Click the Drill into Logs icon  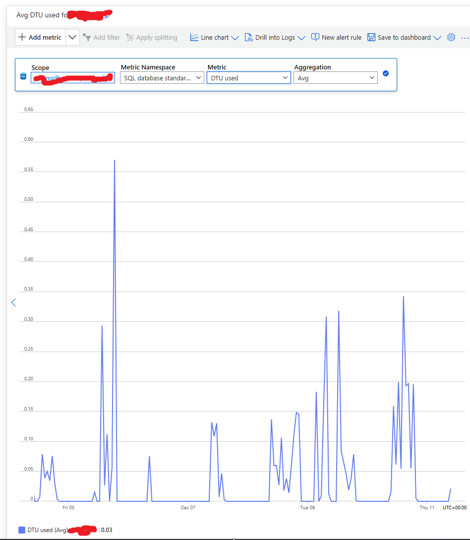[x=248, y=37]
